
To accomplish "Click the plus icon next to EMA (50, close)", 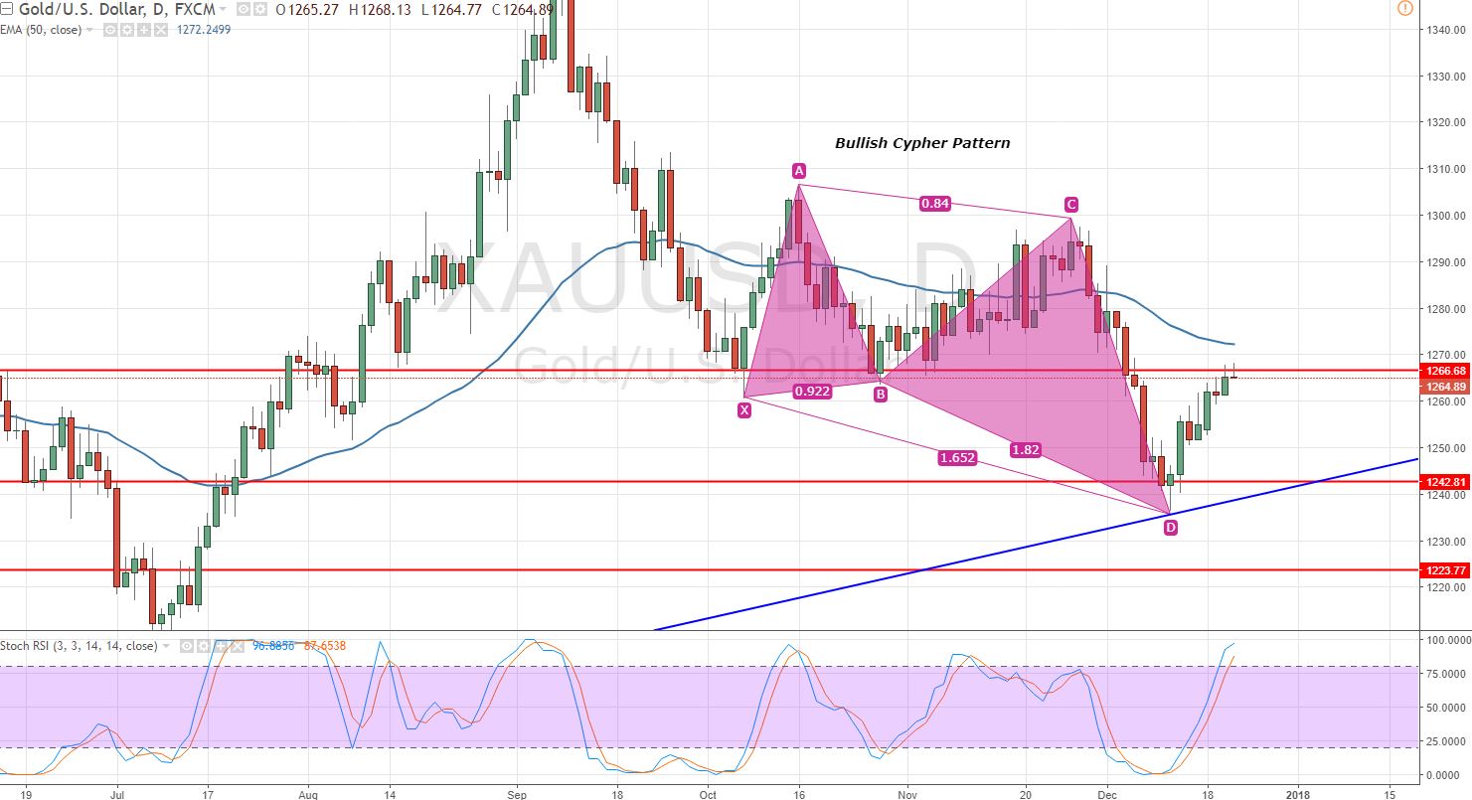I will [x=144, y=30].
